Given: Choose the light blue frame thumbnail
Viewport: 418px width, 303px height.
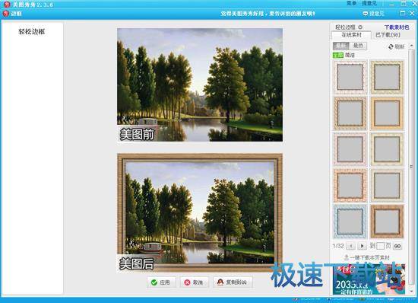Looking at the screenshot, I should 350,222.
